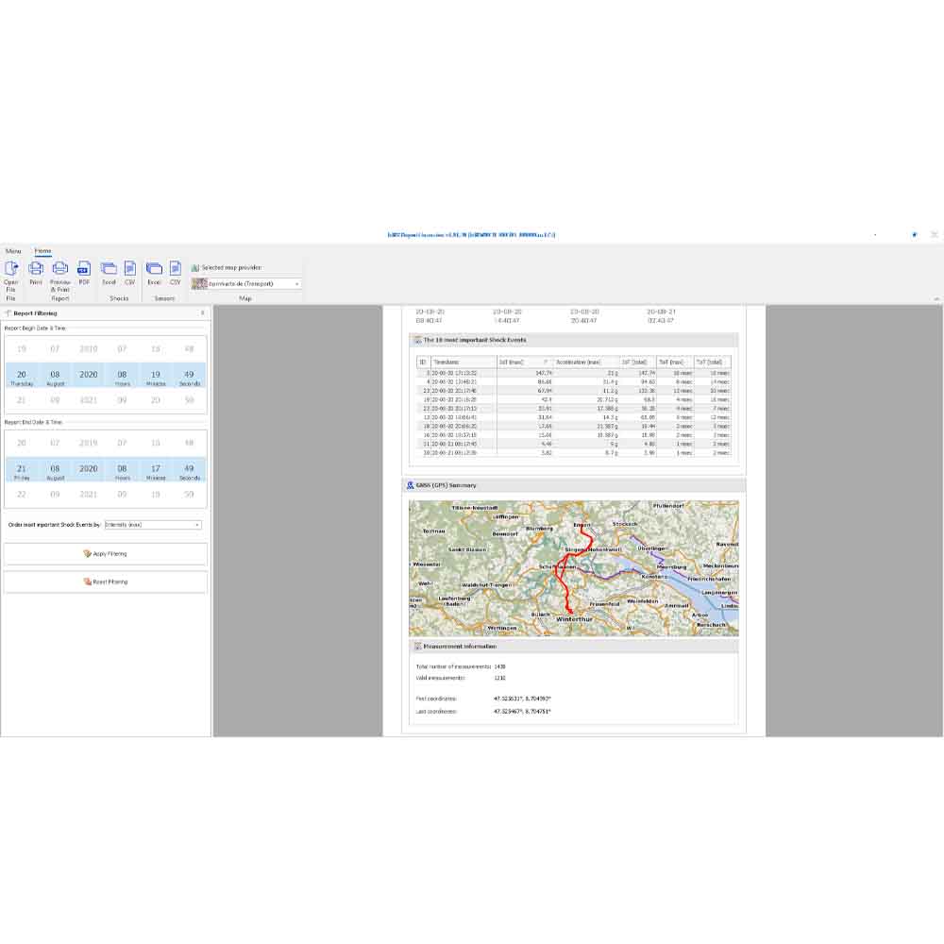Collapse the Report Filtering panel pin
The image size is (944, 944).
203,312
